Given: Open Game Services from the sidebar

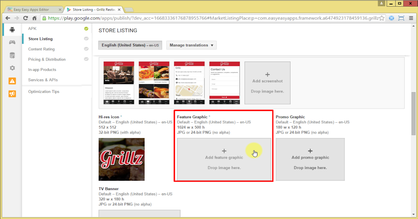Looking at the screenshot, I should [12, 42].
